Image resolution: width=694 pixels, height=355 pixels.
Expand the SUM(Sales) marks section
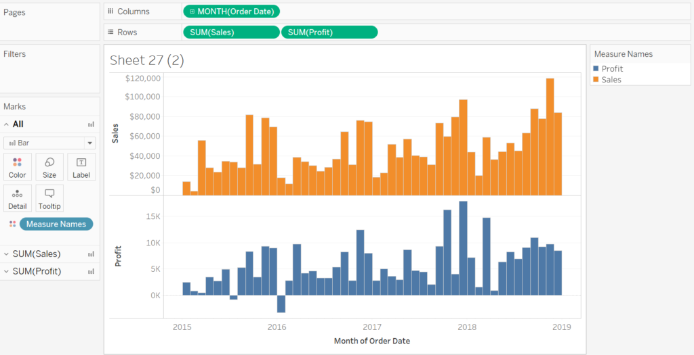click(7, 254)
